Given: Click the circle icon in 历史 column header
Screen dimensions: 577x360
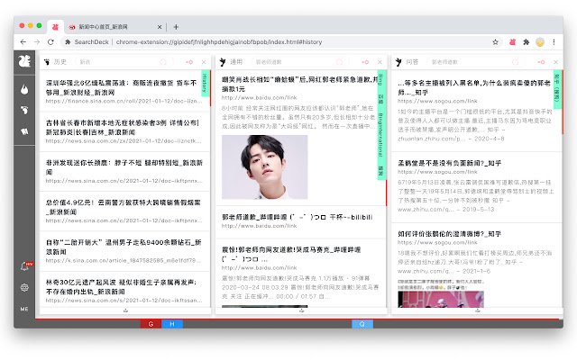Looking at the screenshot, I should (x=163, y=62).
